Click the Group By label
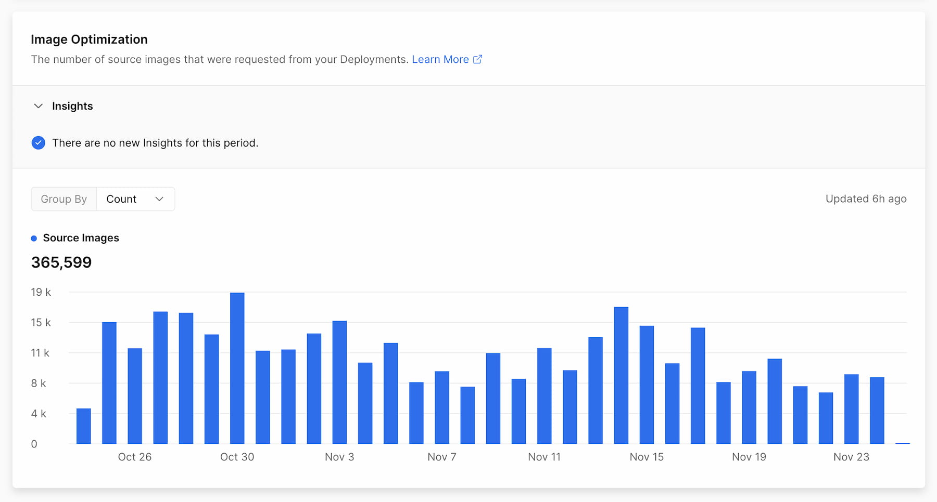 tap(64, 199)
